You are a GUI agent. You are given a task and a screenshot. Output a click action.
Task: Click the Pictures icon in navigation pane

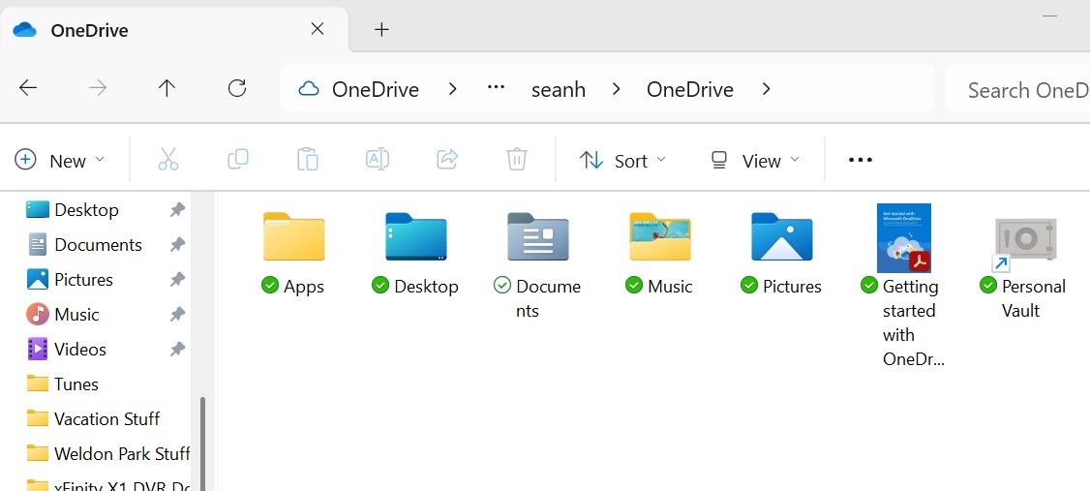click(x=38, y=279)
